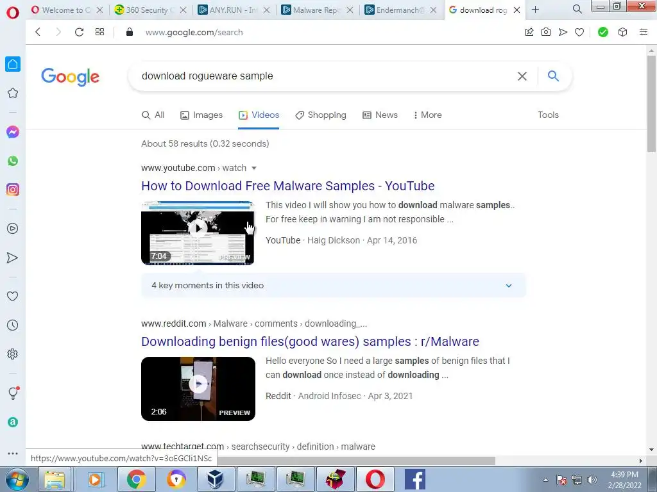Add page to bookmarks heart in address bar

579,32
